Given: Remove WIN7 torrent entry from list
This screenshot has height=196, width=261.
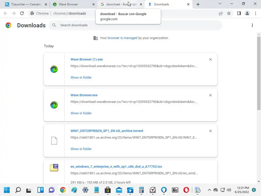Looking at the screenshot, I should [210, 131].
